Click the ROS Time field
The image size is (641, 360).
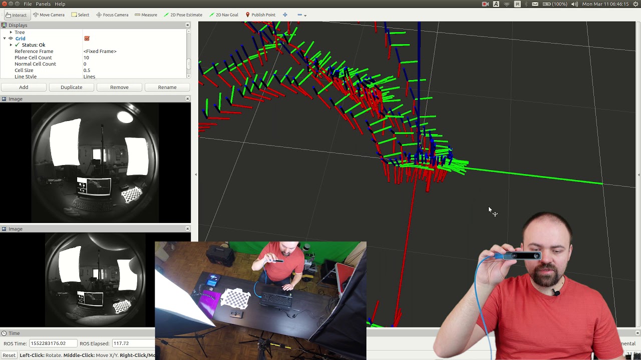[x=53, y=343]
